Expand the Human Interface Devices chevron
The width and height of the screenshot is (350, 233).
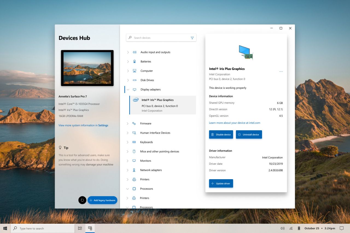click(128, 133)
